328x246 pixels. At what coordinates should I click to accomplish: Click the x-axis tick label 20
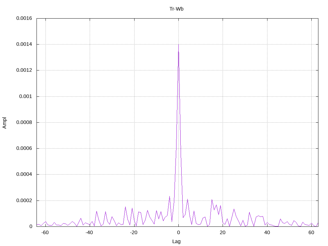[223, 233]
